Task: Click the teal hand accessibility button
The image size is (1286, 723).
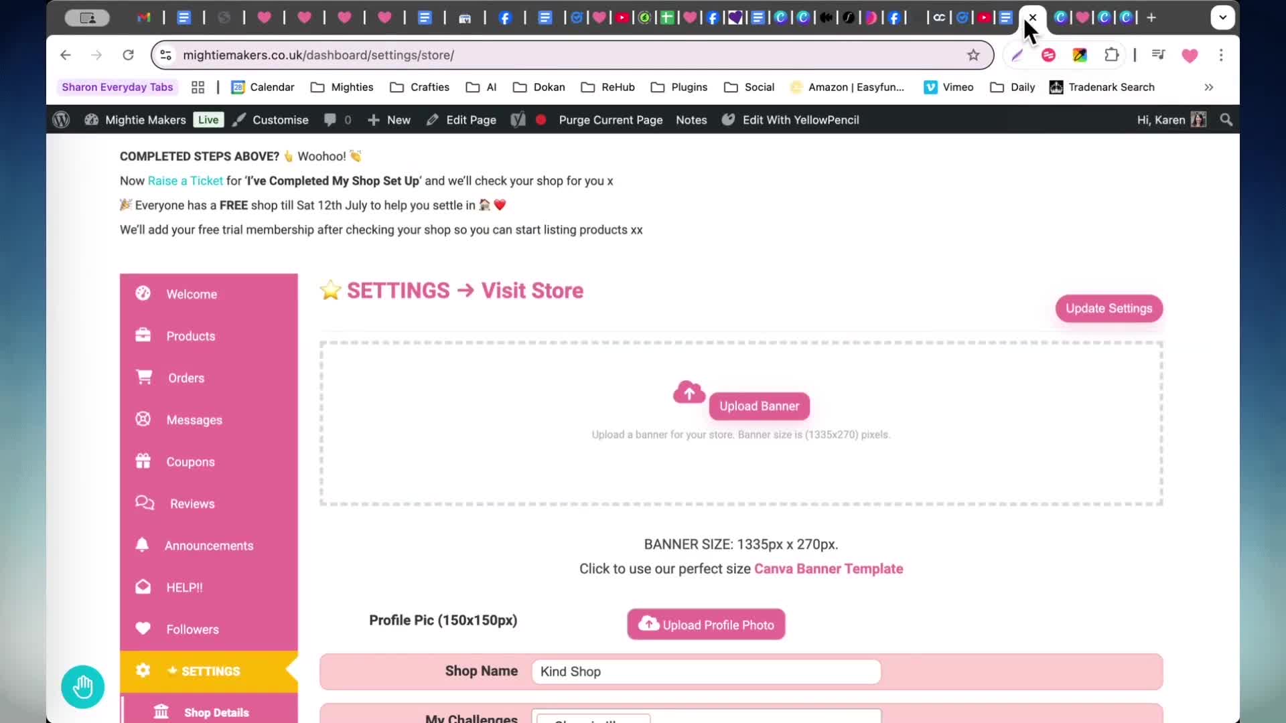Action: click(x=83, y=687)
